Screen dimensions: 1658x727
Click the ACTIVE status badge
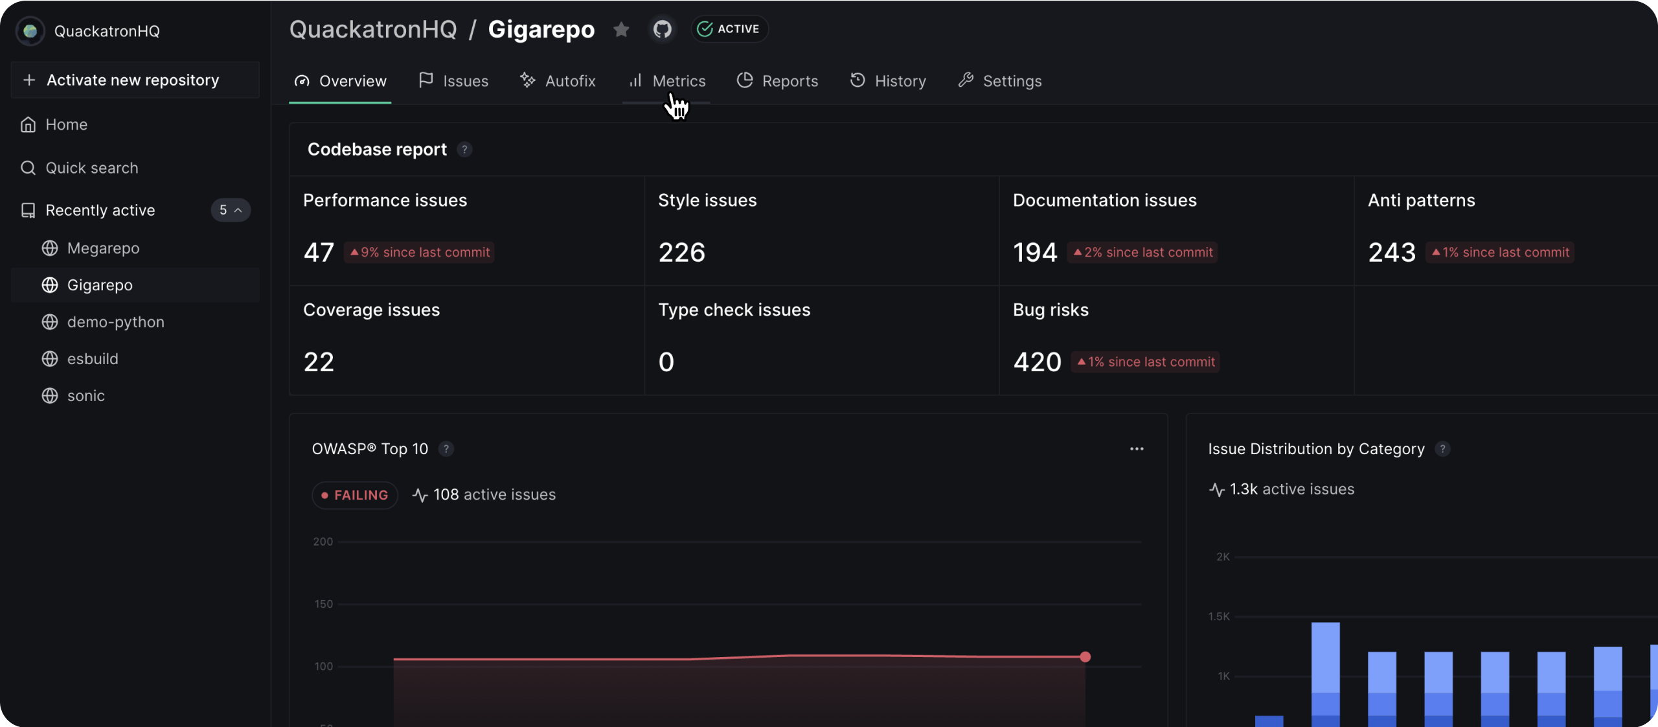coord(729,29)
